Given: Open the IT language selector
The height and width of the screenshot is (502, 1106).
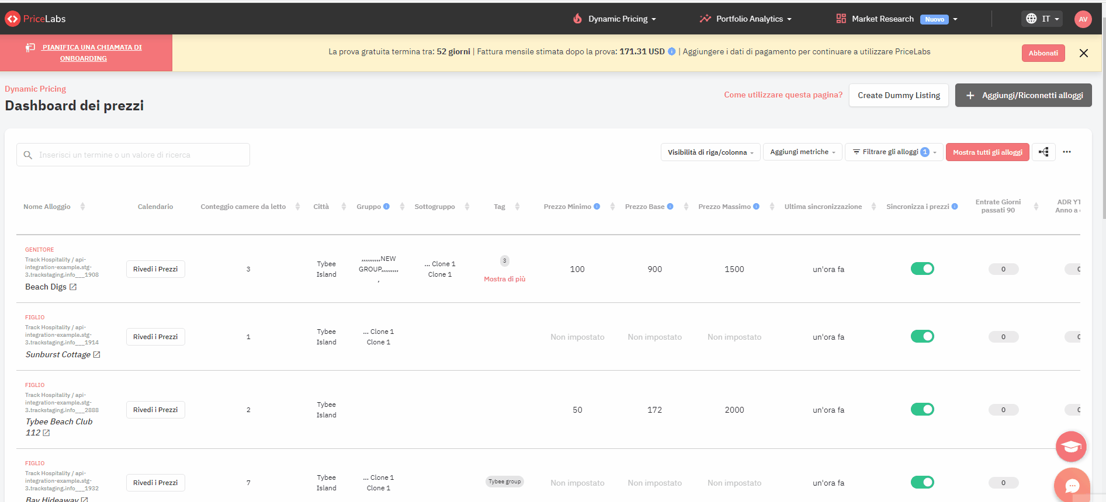Looking at the screenshot, I should (1042, 19).
